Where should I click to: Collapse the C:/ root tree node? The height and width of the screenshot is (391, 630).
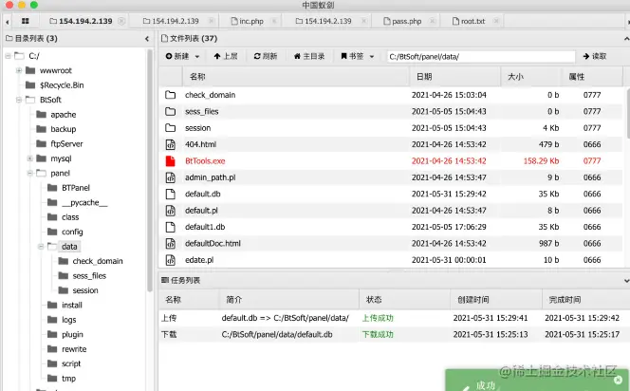[x=8, y=56]
